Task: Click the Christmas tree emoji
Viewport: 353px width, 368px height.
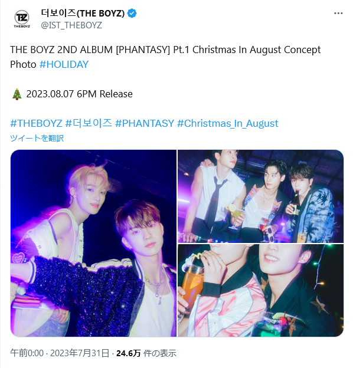Action: click(x=17, y=94)
